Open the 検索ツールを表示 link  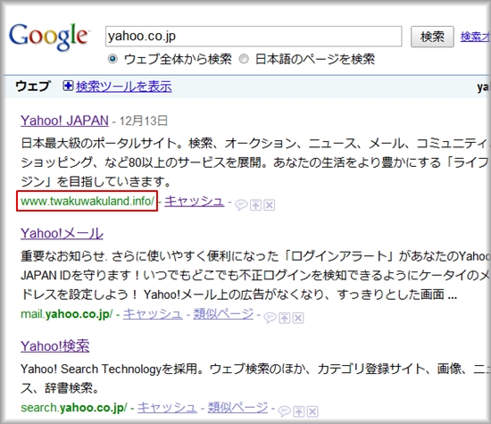coord(124,86)
